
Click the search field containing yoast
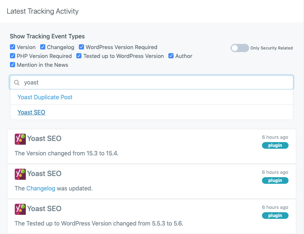[x=151, y=82]
